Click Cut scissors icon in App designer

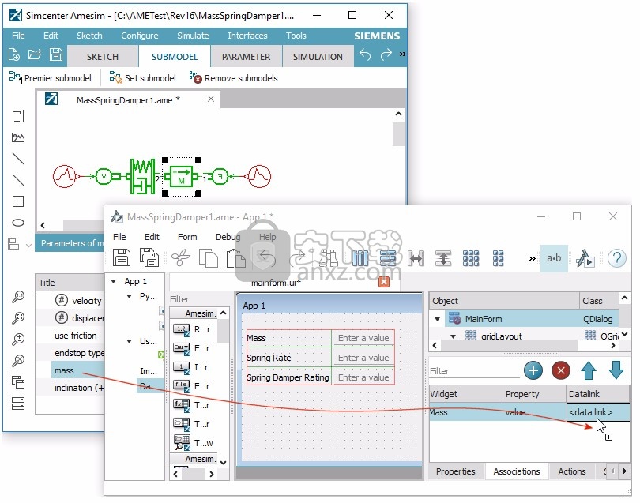(180, 258)
